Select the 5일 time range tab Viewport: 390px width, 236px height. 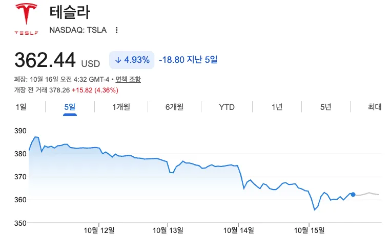(x=70, y=107)
